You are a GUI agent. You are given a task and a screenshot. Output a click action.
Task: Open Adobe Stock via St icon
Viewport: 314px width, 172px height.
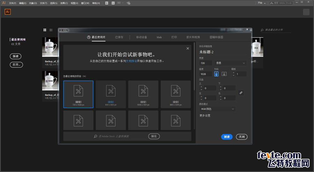[113, 3]
